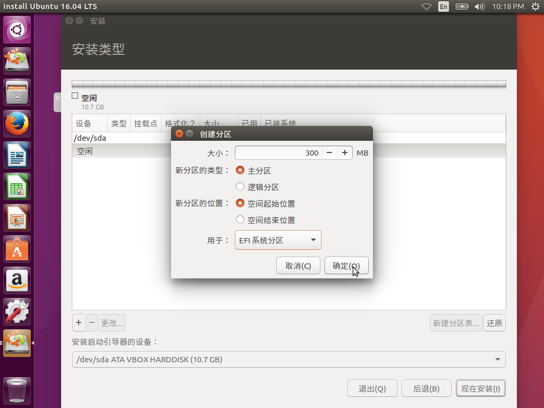This screenshot has height=408, width=544.
Task: Open the Files manager dock icon
Action: coord(17,92)
